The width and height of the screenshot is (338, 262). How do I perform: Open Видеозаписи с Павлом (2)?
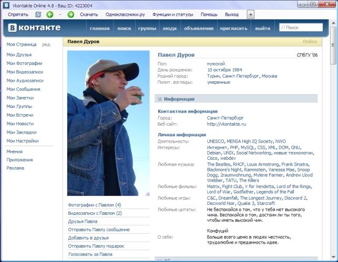click(x=95, y=213)
